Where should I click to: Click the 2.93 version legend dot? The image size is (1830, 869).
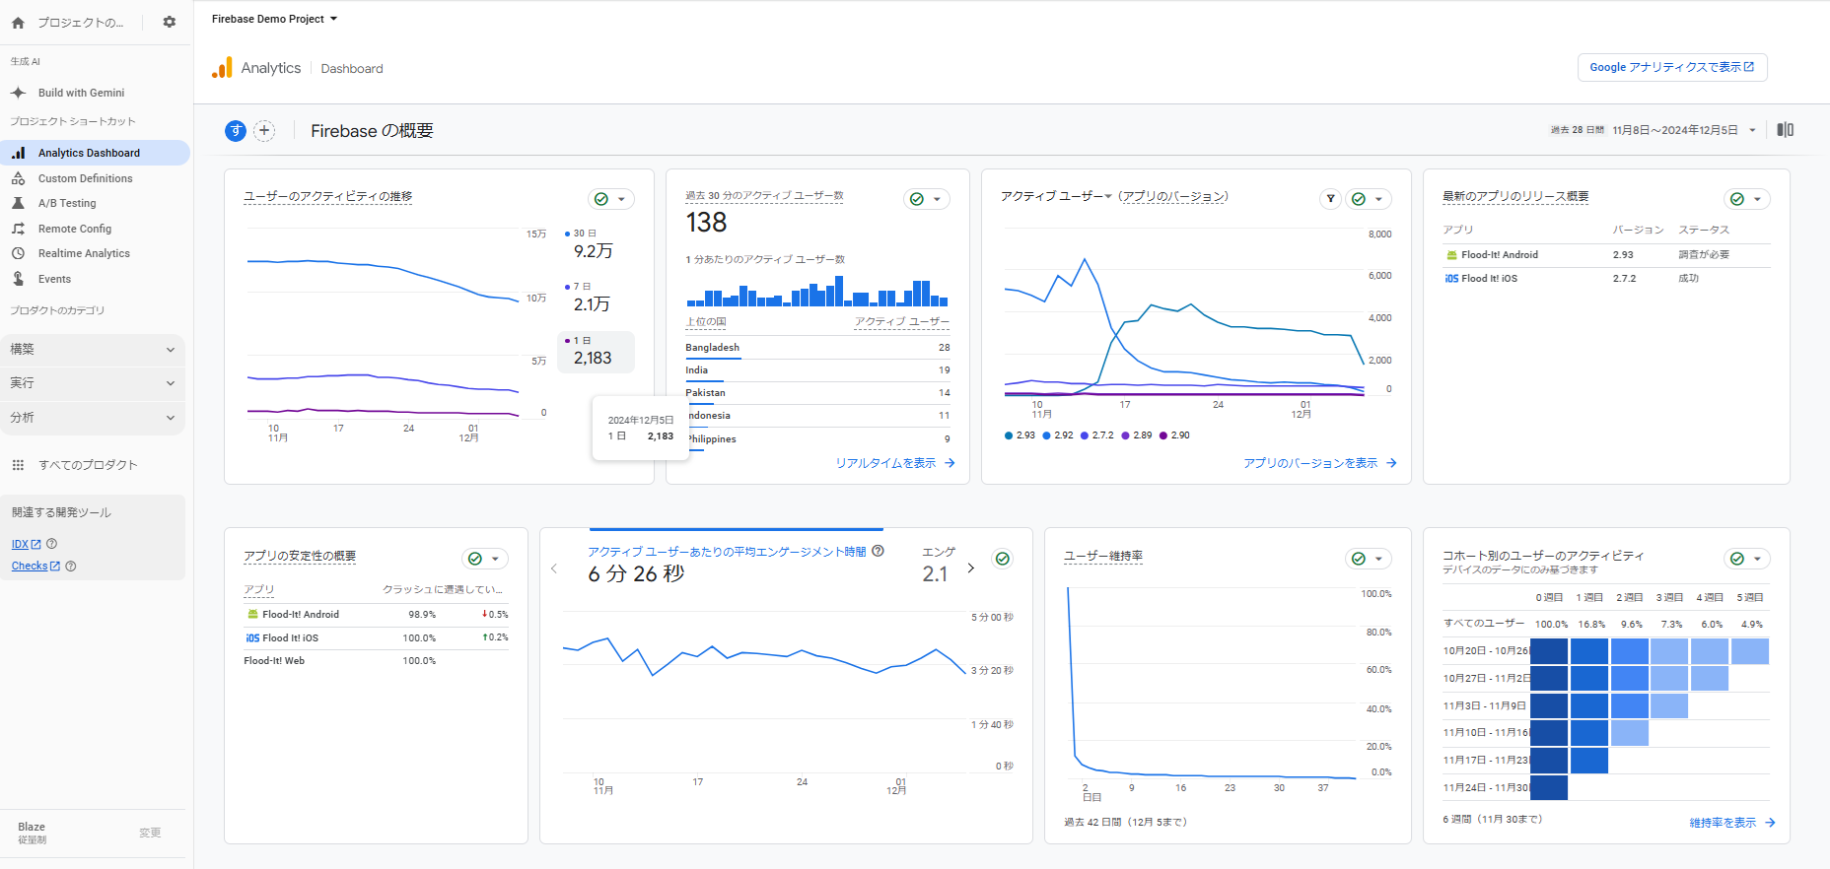click(x=1009, y=435)
